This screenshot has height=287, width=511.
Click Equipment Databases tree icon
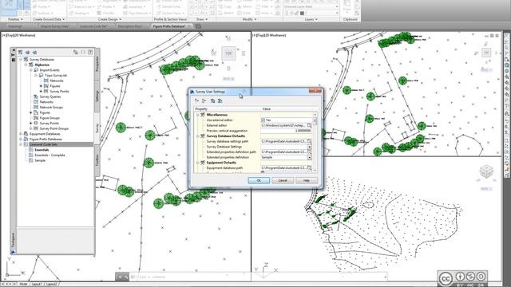26,134
